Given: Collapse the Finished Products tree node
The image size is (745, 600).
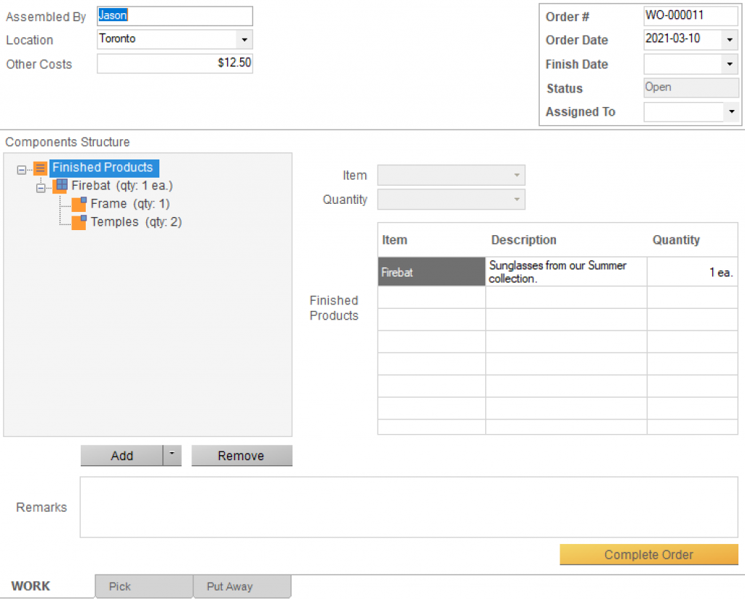Looking at the screenshot, I should [22, 169].
